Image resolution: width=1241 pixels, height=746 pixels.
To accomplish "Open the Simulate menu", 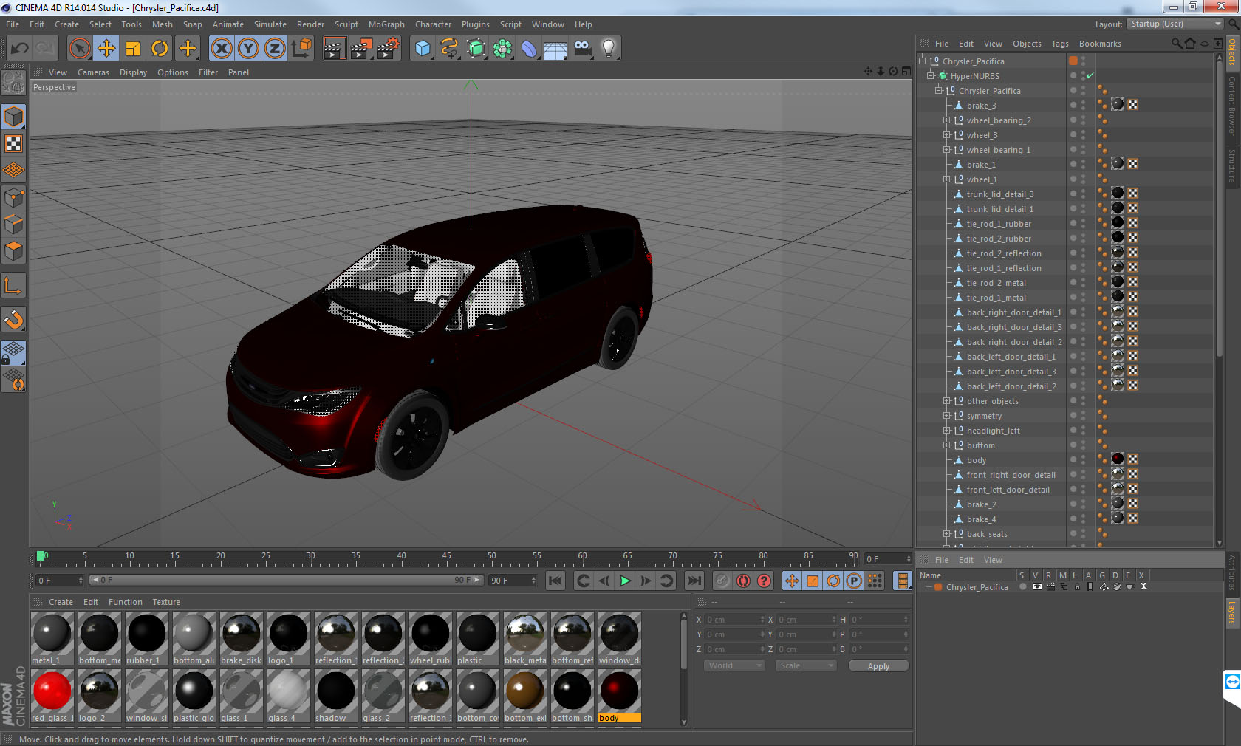I will click(x=270, y=24).
